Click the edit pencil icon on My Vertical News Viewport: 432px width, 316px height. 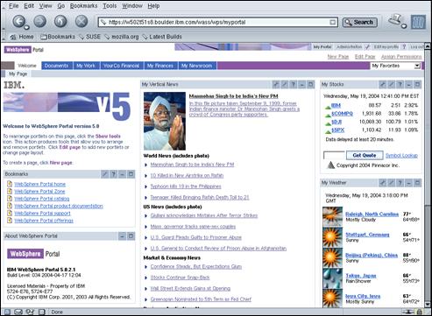[x=284, y=85]
